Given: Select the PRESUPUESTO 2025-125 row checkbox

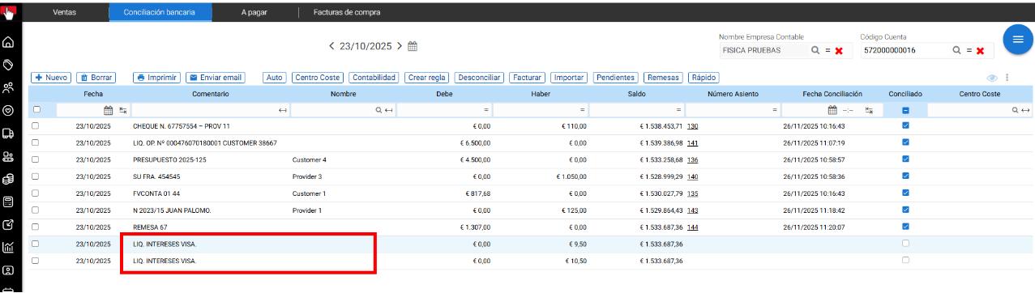Looking at the screenshot, I should [x=36, y=159].
